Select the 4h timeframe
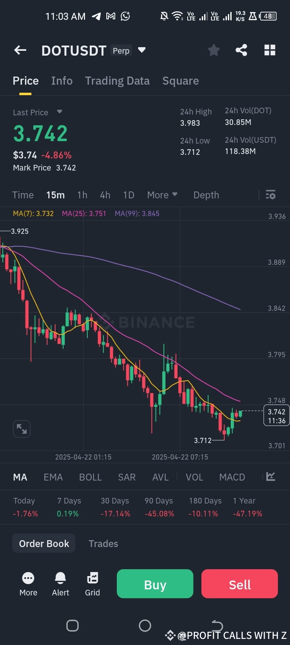Screen dimensions: 290x645 point(105,195)
